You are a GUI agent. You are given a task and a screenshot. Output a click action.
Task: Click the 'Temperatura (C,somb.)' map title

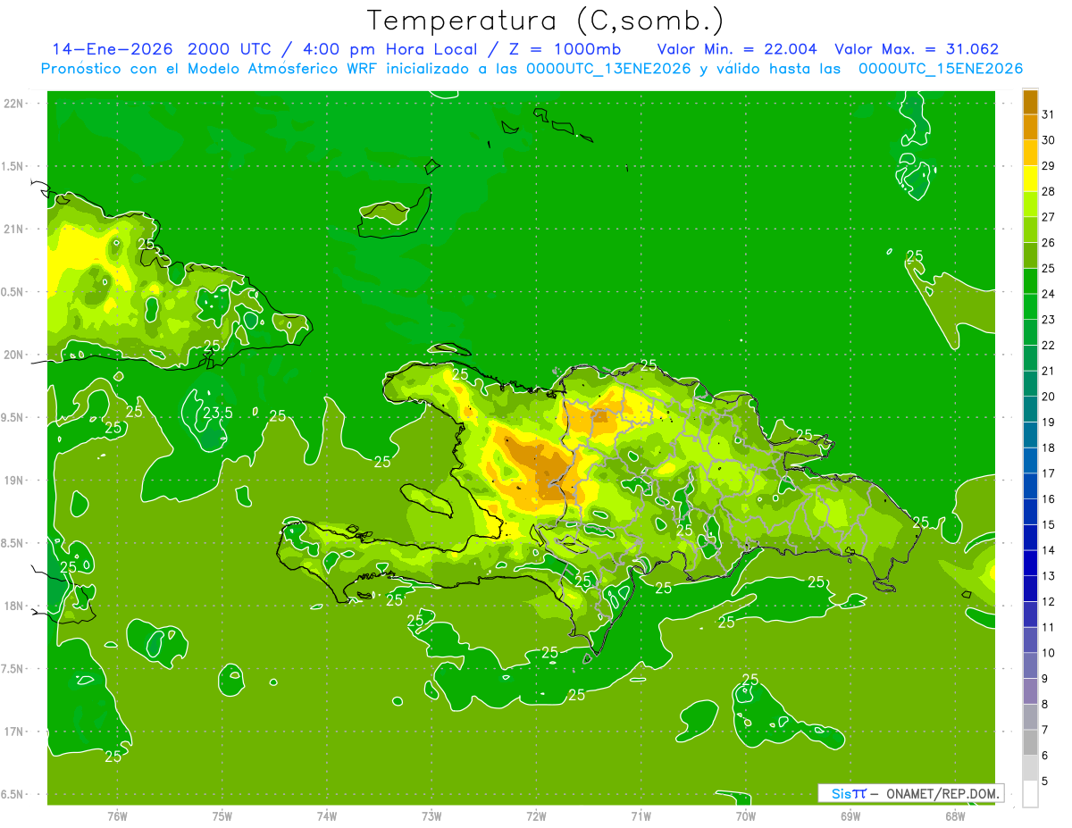click(x=546, y=20)
